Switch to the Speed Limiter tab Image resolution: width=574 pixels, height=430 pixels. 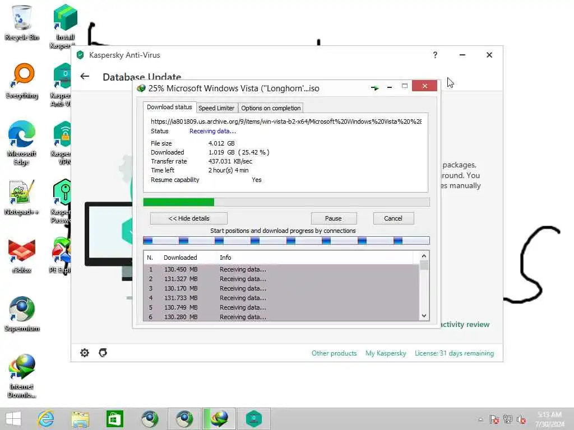(216, 108)
